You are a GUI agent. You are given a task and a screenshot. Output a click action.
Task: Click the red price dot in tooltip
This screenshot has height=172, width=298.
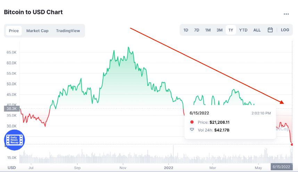192,122
